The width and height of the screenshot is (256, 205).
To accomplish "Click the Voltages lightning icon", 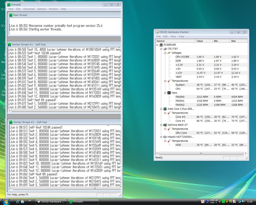I will pos(169,53).
